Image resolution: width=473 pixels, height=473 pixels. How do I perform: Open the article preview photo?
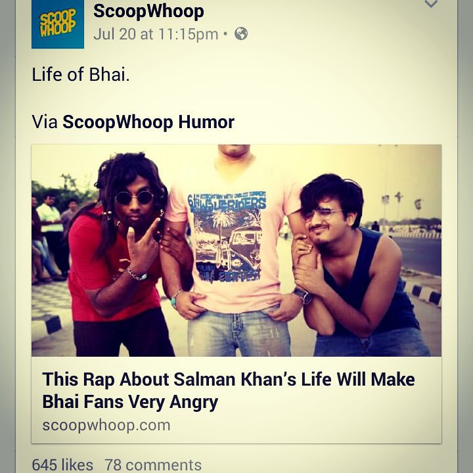[x=236, y=250]
